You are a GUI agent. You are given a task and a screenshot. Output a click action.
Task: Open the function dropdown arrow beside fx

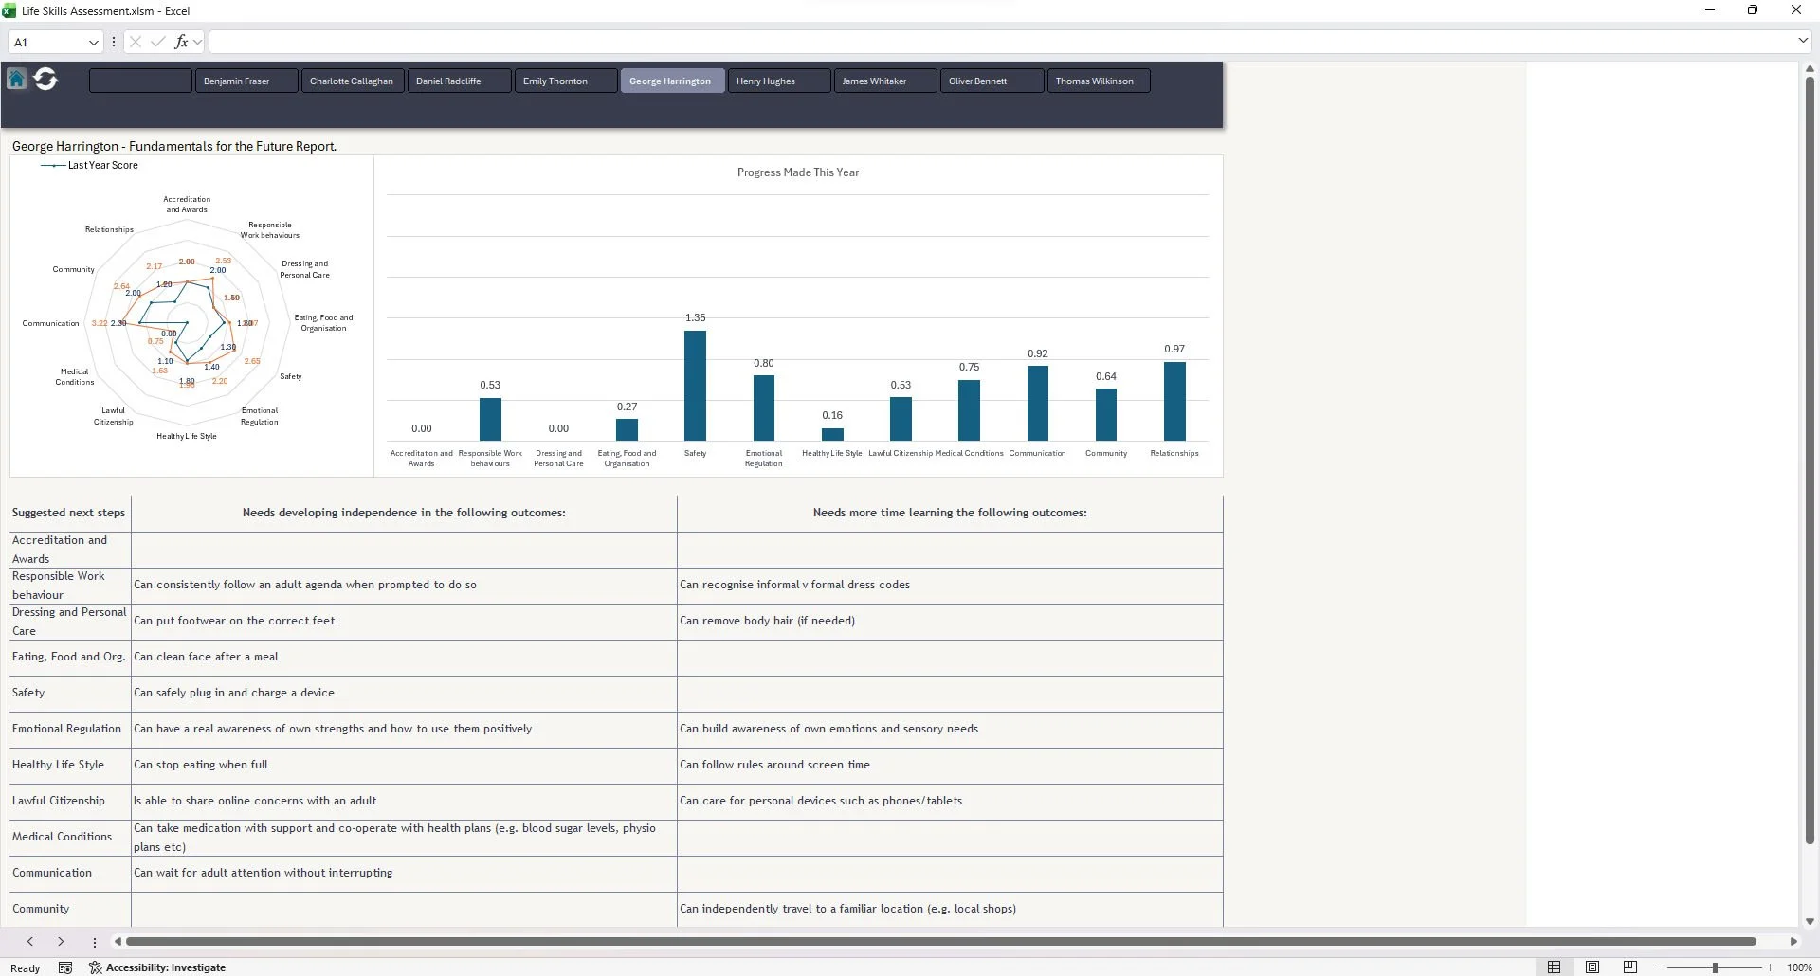[197, 42]
